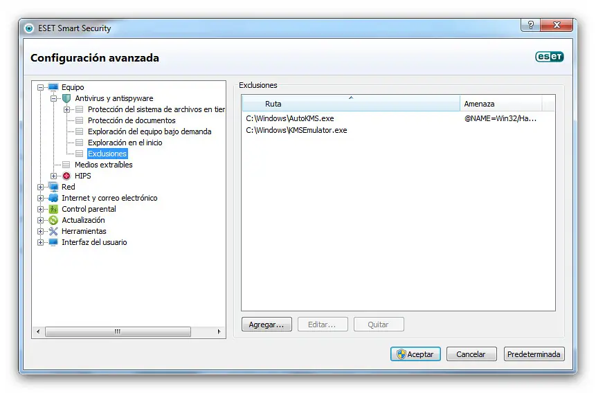Click the help question mark button
Screen dimensions: 596x393
[531, 25]
